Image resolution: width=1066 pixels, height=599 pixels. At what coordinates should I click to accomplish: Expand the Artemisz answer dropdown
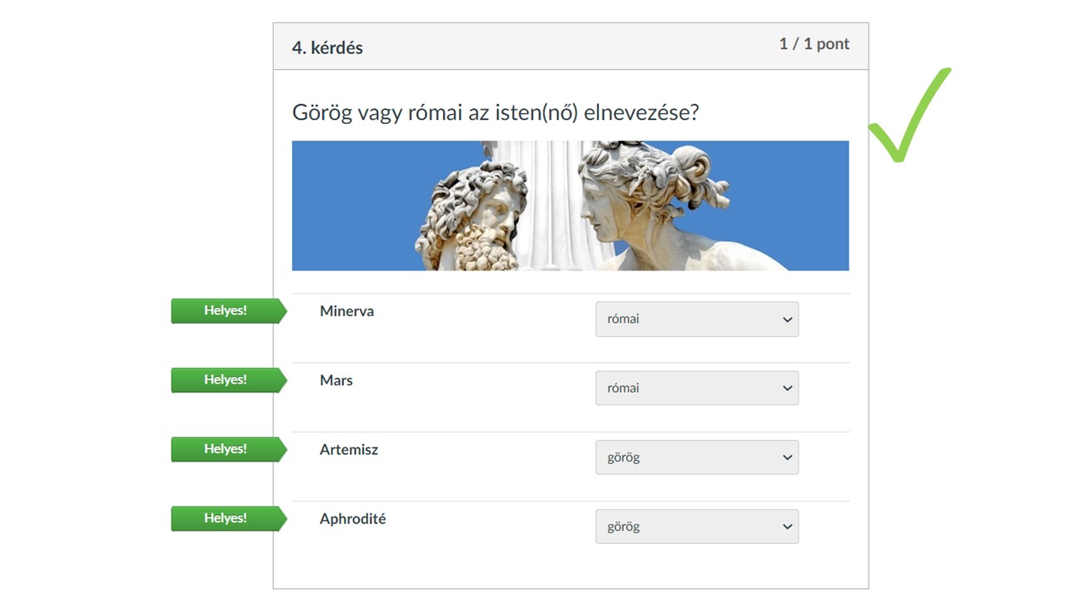697,458
